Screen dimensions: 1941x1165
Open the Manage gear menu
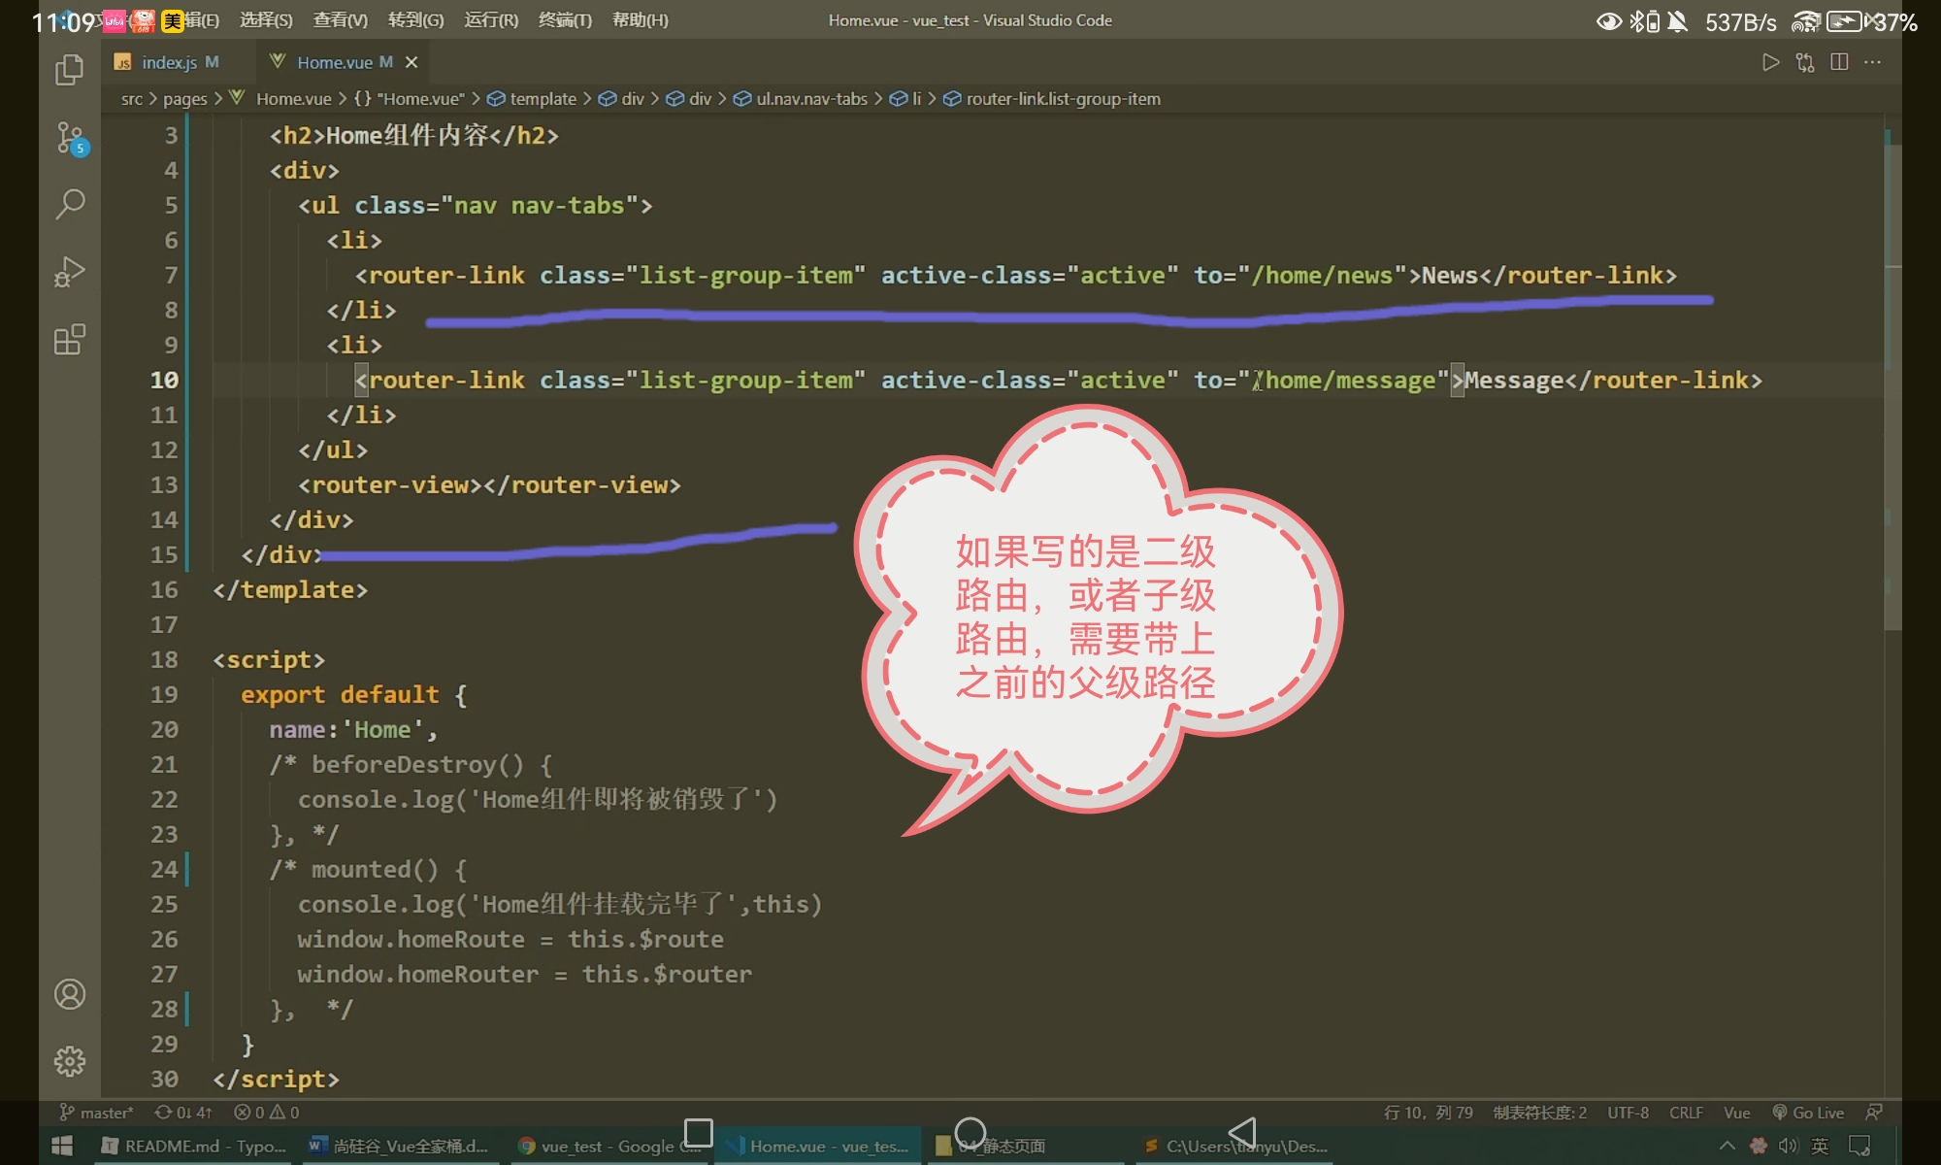pyautogui.click(x=70, y=1061)
